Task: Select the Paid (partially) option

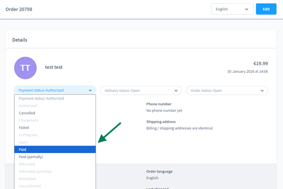Action: (31, 157)
